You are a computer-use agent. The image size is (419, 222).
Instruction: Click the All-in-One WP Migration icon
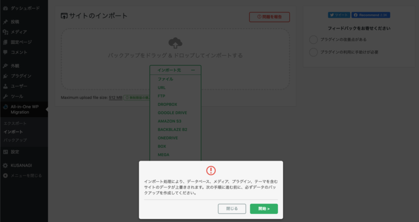[5, 107]
